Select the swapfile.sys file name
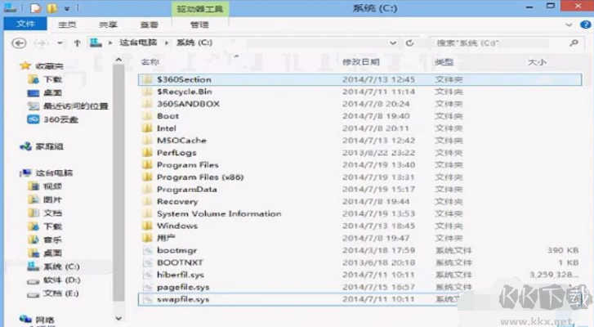 click(183, 299)
